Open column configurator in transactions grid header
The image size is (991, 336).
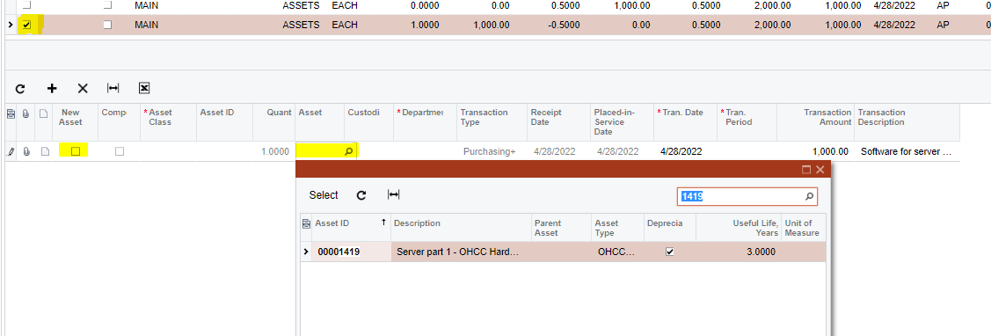pyautogui.click(x=11, y=114)
